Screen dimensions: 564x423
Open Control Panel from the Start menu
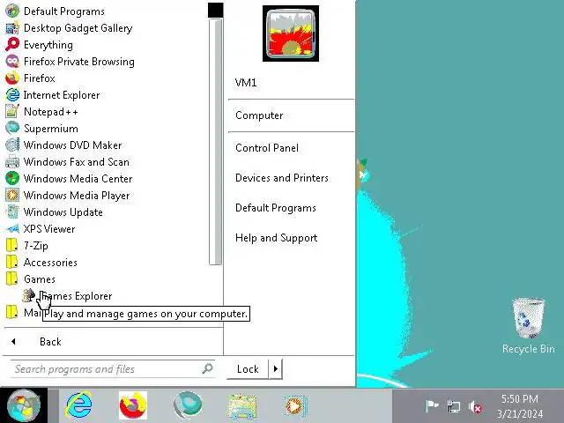click(267, 148)
